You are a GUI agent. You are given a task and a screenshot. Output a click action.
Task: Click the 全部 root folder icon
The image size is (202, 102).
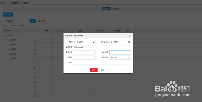tap(7, 35)
